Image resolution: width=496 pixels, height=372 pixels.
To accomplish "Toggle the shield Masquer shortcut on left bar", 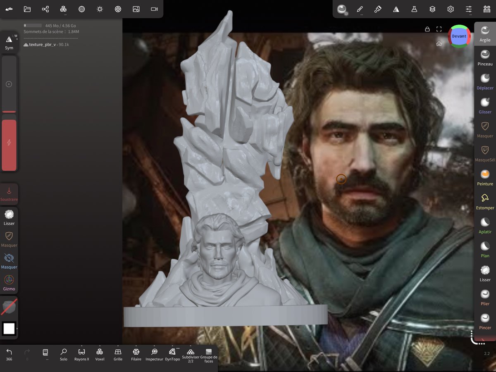I will 9,239.
